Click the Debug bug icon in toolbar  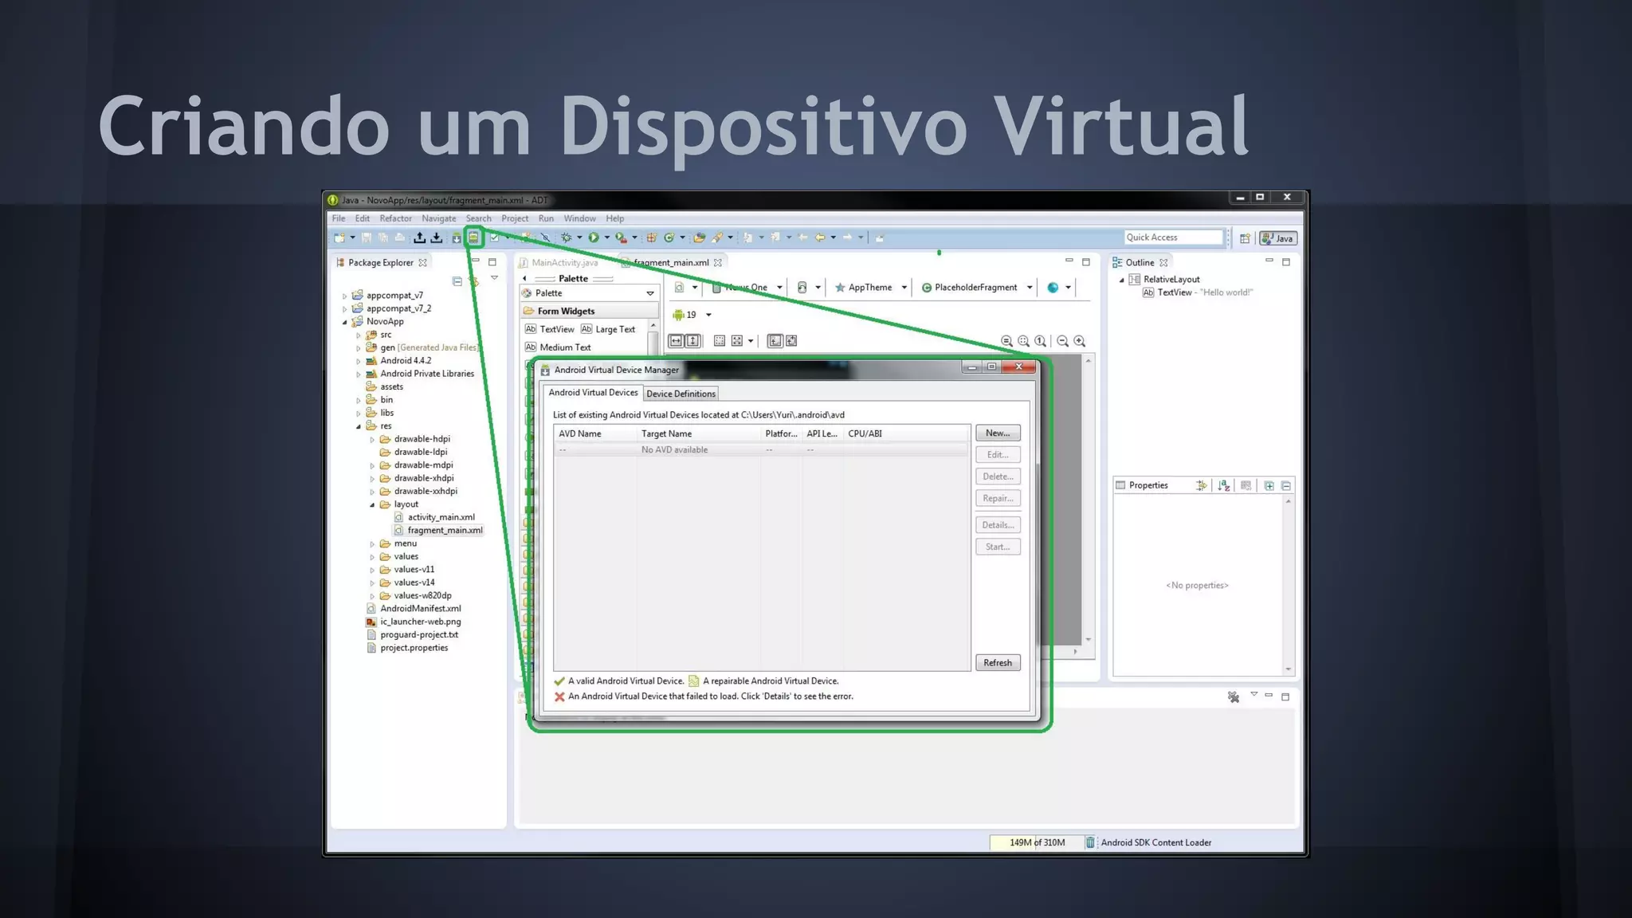tap(567, 237)
